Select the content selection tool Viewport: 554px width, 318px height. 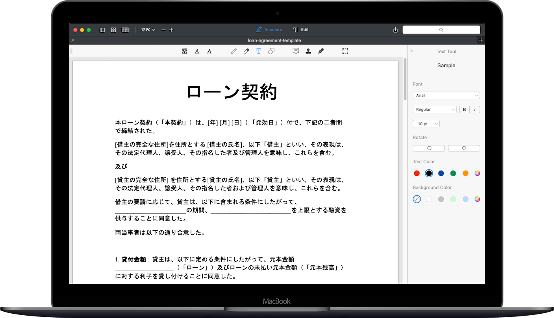tap(345, 51)
